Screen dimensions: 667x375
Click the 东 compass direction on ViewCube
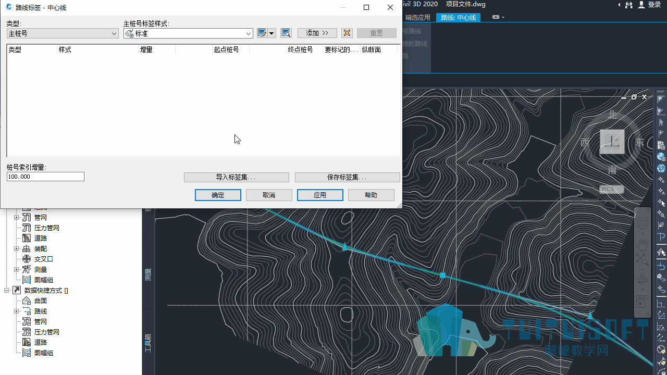pos(639,142)
